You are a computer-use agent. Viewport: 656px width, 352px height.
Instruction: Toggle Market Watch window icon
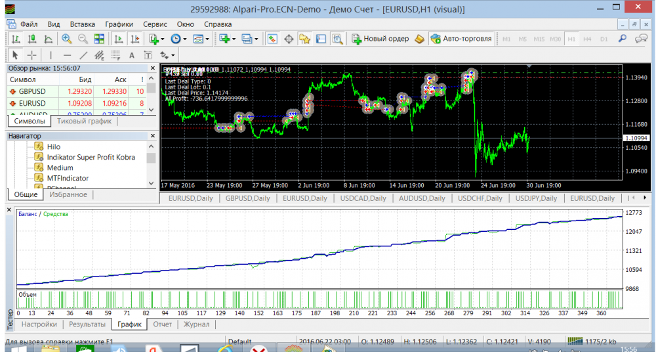click(x=272, y=39)
